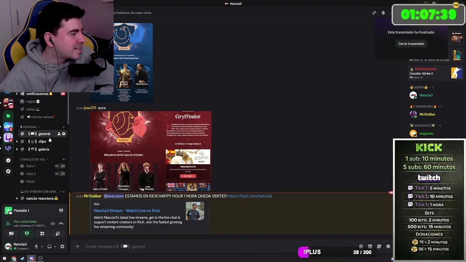Edit the general channel settings gear
This screenshot has height=262, width=466.
click(x=64, y=134)
